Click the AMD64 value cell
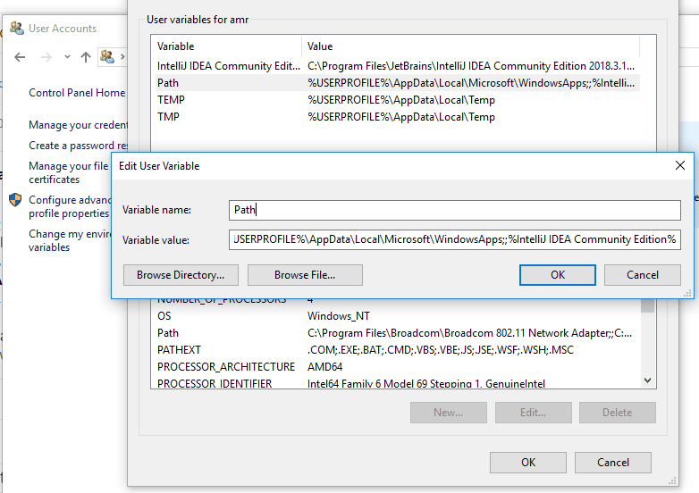The image size is (699, 493). [325, 367]
